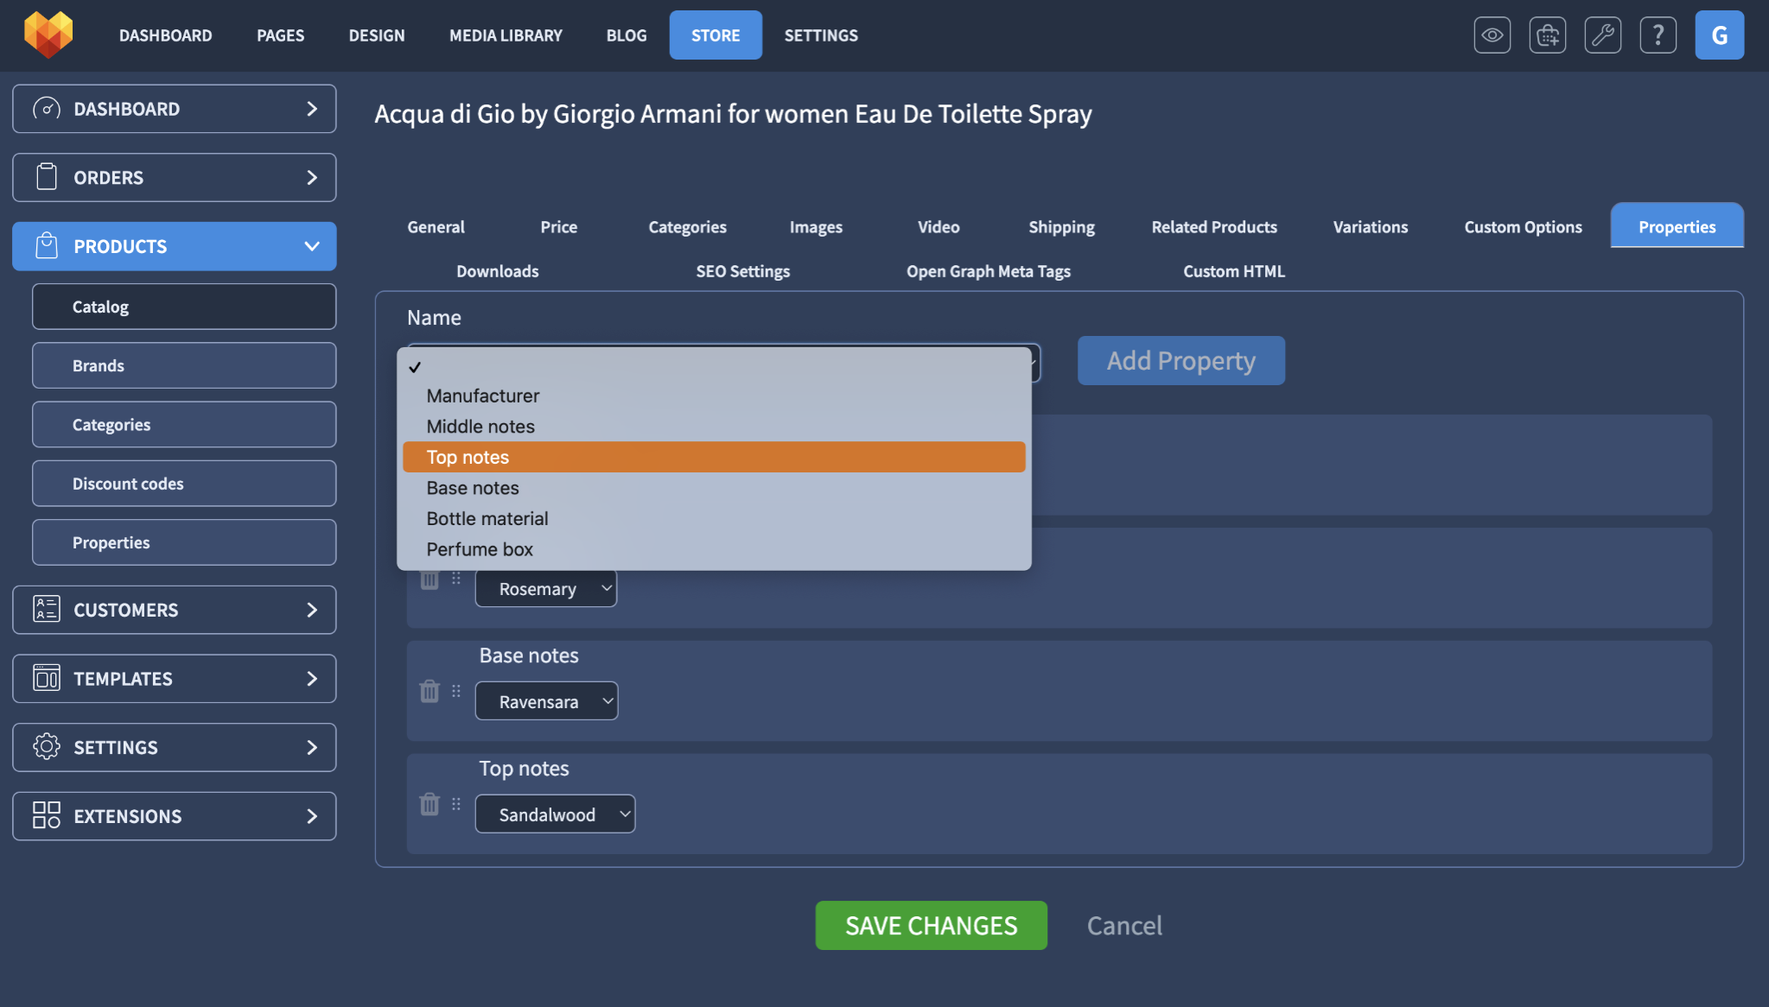The height and width of the screenshot is (1007, 1769).
Task: Open Design in top navigation
Action: pos(377,35)
